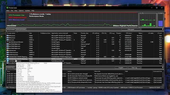Click icon of fontdrvhost.exe row for user UMFD-2

pos(8,55)
